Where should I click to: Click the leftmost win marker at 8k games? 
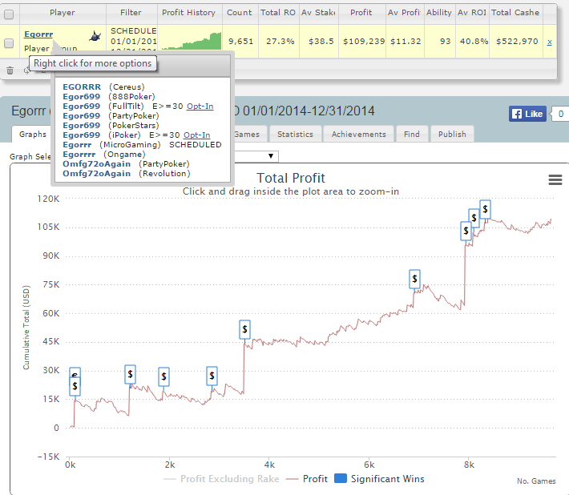pos(466,231)
